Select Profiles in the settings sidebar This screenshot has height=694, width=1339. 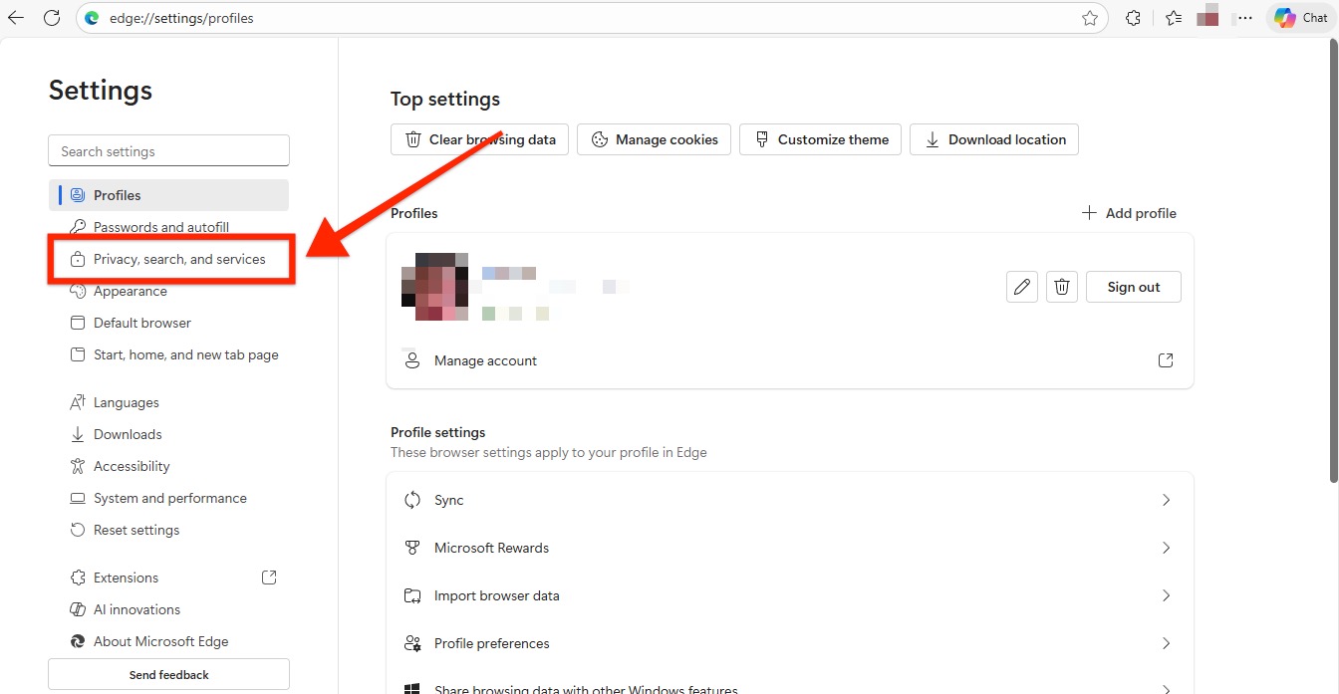click(x=168, y=195)
